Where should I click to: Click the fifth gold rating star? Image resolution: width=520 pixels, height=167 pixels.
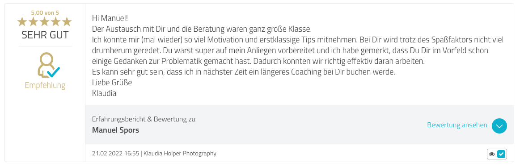pyautogui.click(x=67, y=22)
